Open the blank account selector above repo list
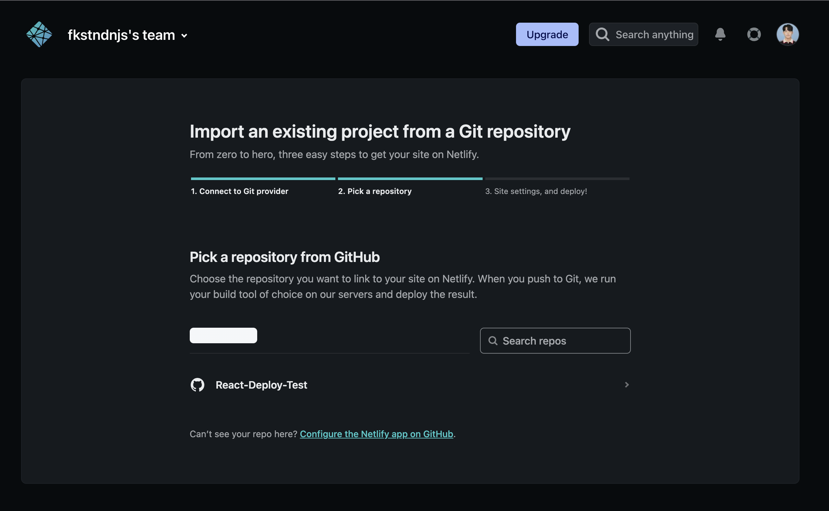Viewport: 829px width, 511px height. 223,335
